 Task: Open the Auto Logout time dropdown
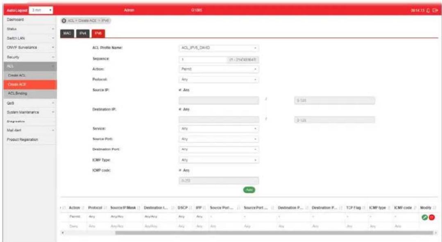pos(41,10)
